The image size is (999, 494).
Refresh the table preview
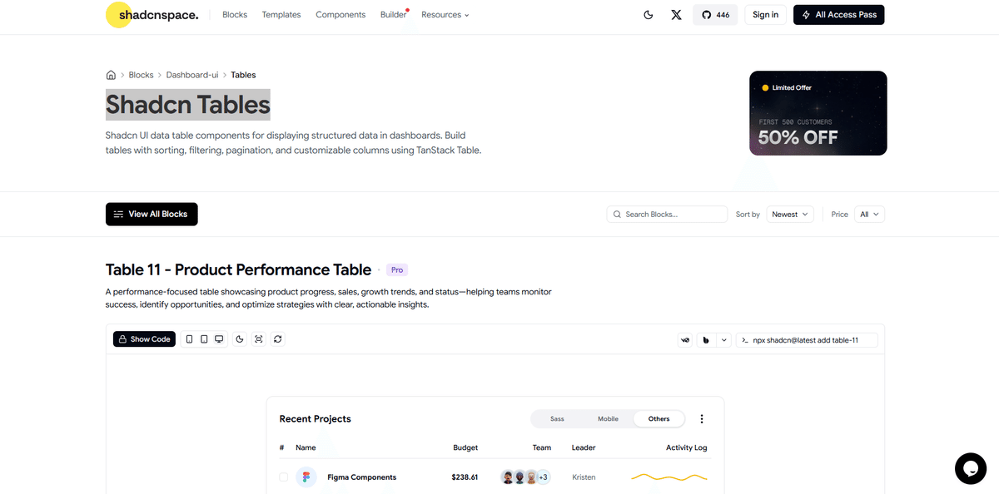pos(278,338)
